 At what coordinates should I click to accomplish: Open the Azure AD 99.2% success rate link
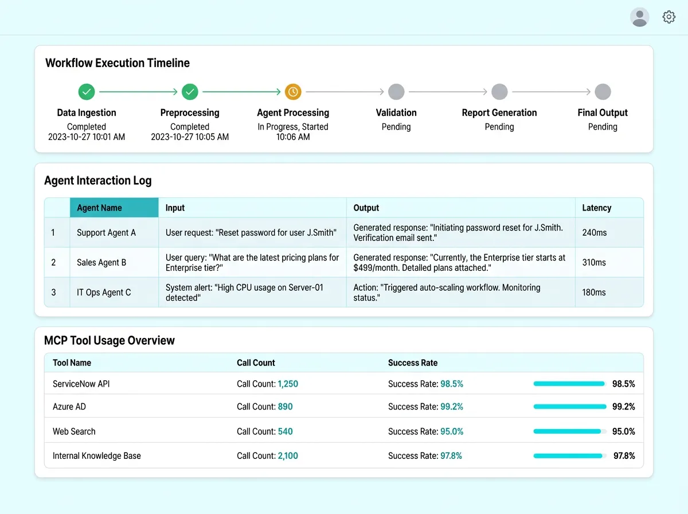tap(452, 406)
